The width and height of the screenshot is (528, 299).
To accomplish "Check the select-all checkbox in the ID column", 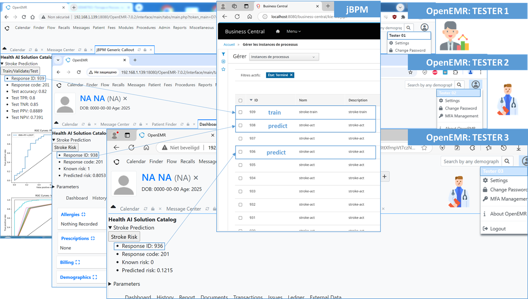I will click(x=241, y=100).
